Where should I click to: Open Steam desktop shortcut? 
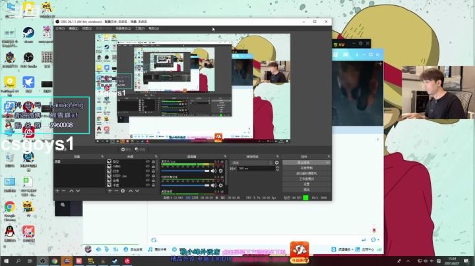click(x=28, y=35)
